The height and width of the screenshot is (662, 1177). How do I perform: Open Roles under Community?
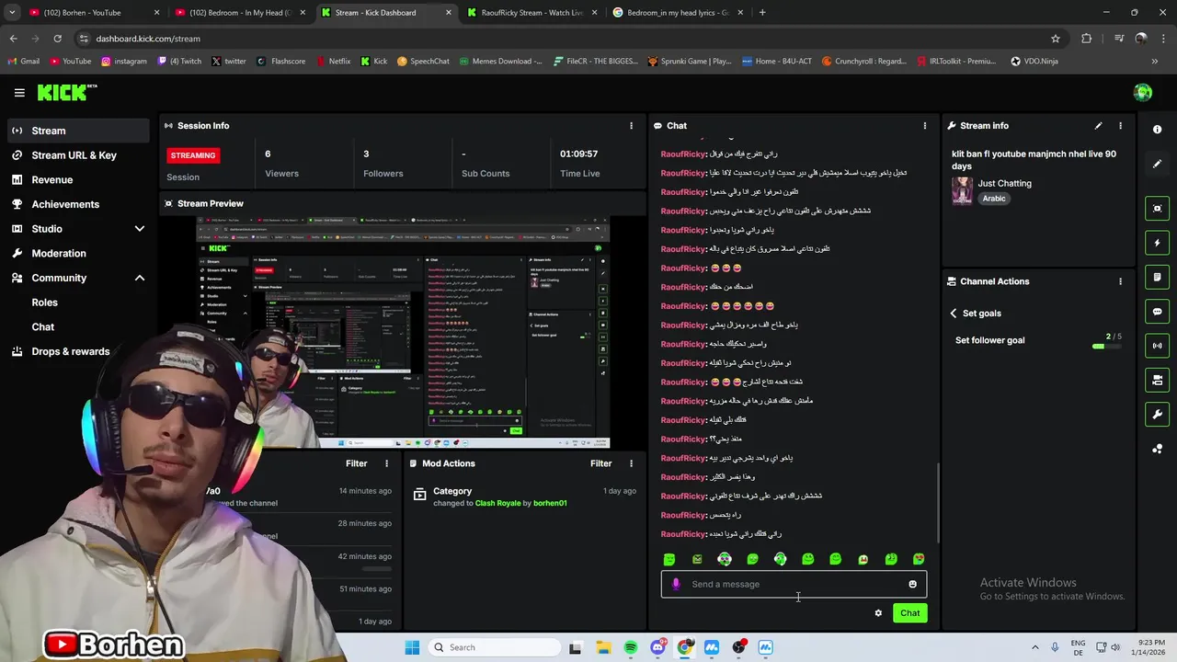pos(45,302)
